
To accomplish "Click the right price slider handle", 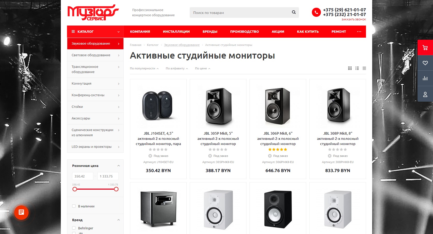I will pyautogui.click(x=116, y=189).
